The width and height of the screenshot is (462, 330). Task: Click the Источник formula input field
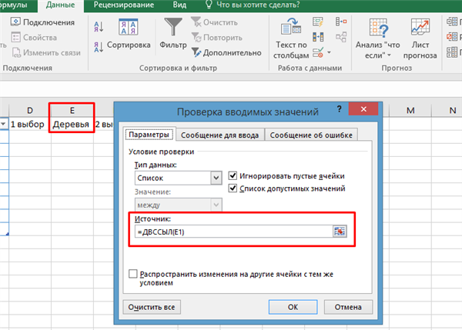coord(234,232)
